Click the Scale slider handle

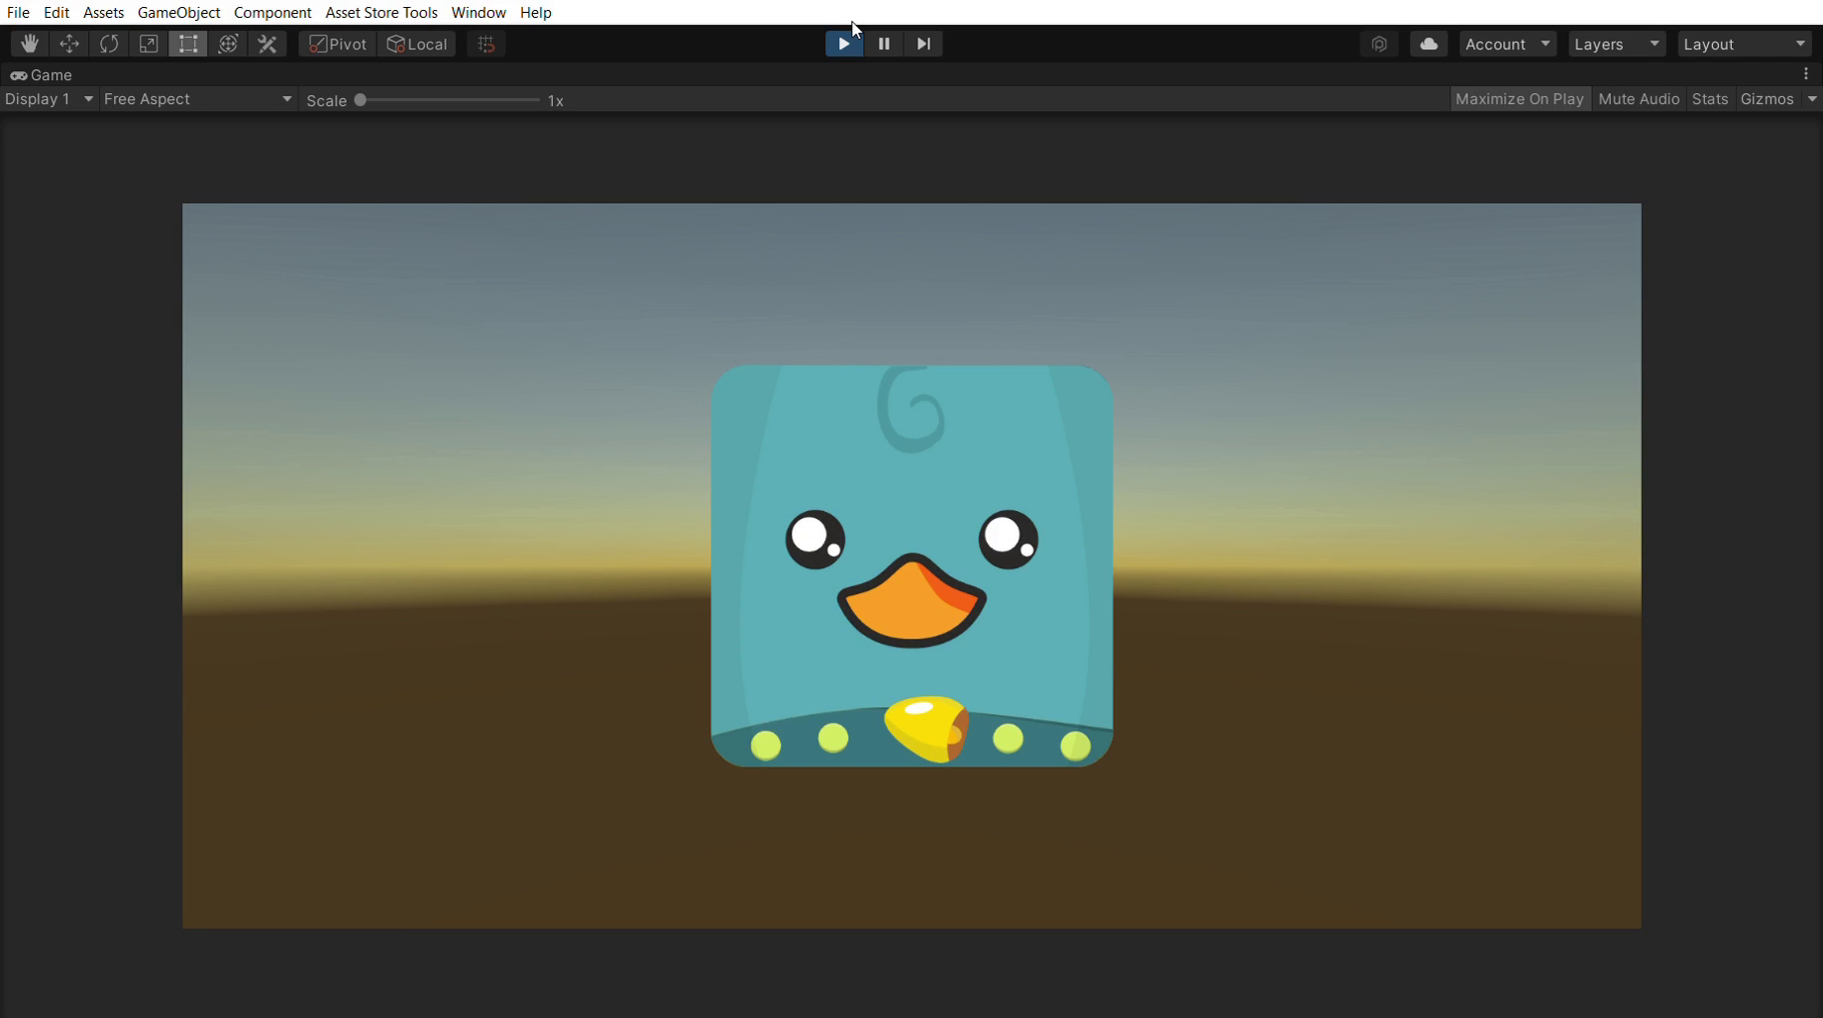[x=361, y=100]
